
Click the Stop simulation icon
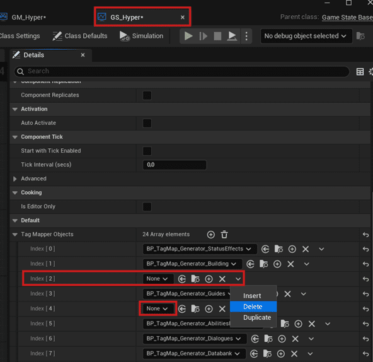[x=217, y=36]
